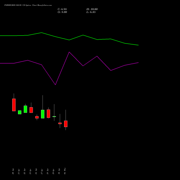180x180 pixels.
Task: Click the green candle for 22 Apr
Action: tap(26, 109)
